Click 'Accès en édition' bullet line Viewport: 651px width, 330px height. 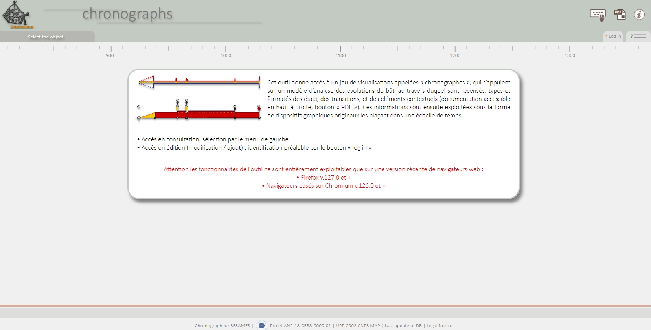point(254,148)
